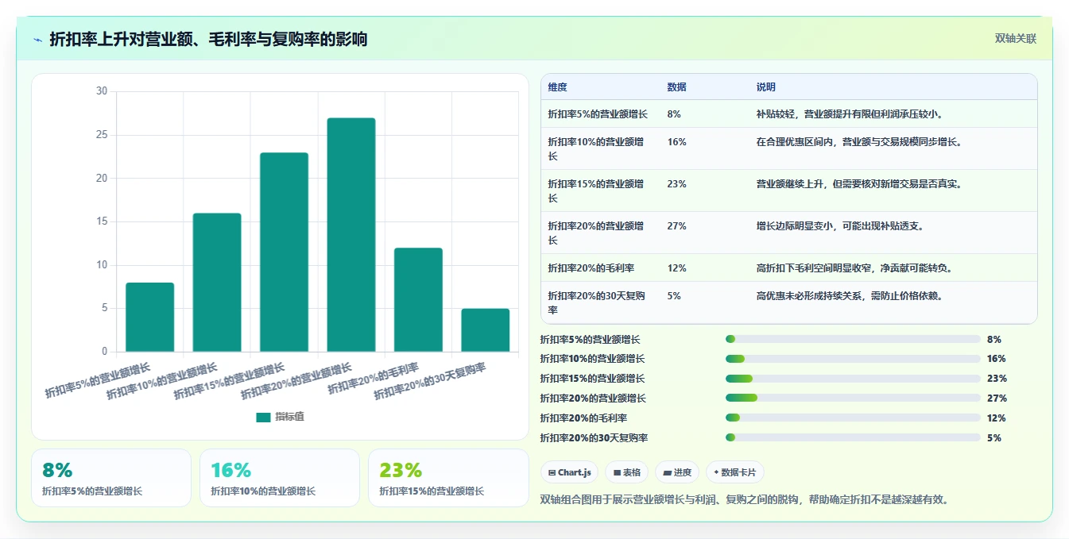Click description 高折扣下毛利空间明显收窄

click(854, 268)
